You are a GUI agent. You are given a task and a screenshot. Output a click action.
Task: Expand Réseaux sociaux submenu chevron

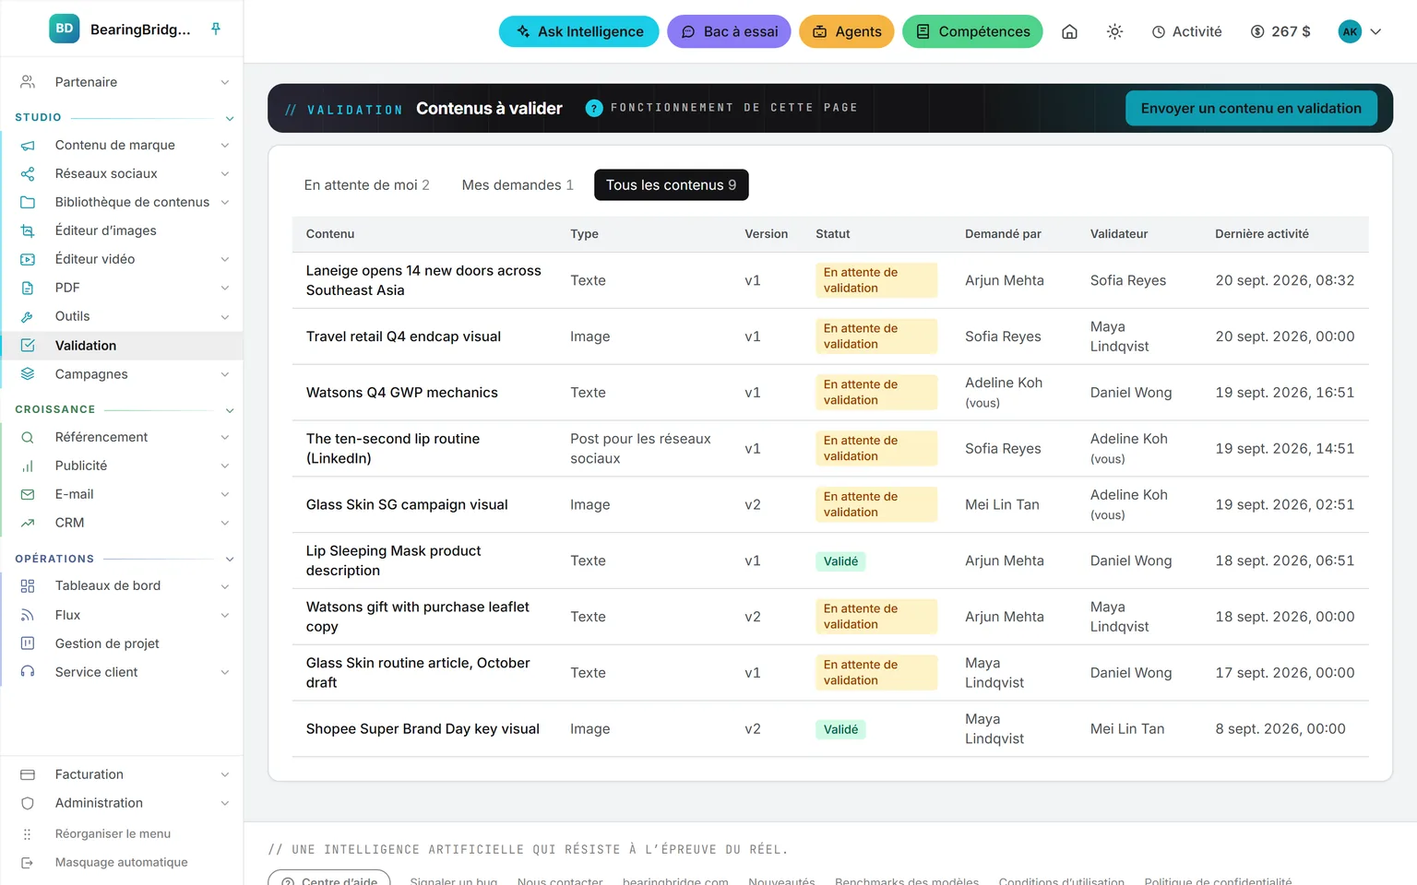coord(225,174)
